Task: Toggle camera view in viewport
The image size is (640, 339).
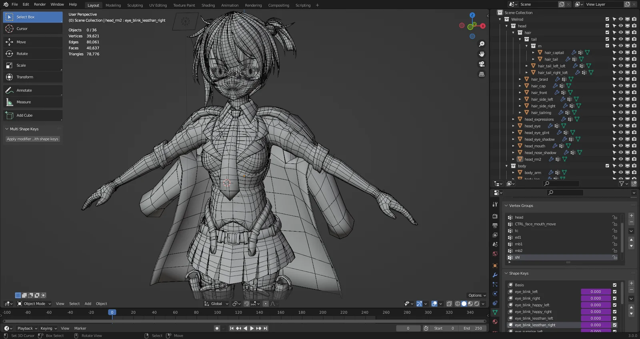Action: pyautogui.click(x=482, y=64)
